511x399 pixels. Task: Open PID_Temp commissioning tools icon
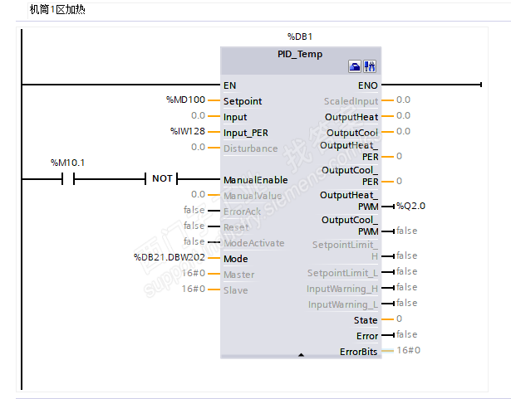coord(370,66)
